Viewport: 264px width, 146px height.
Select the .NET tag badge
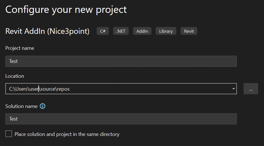(x=121, y=31)
